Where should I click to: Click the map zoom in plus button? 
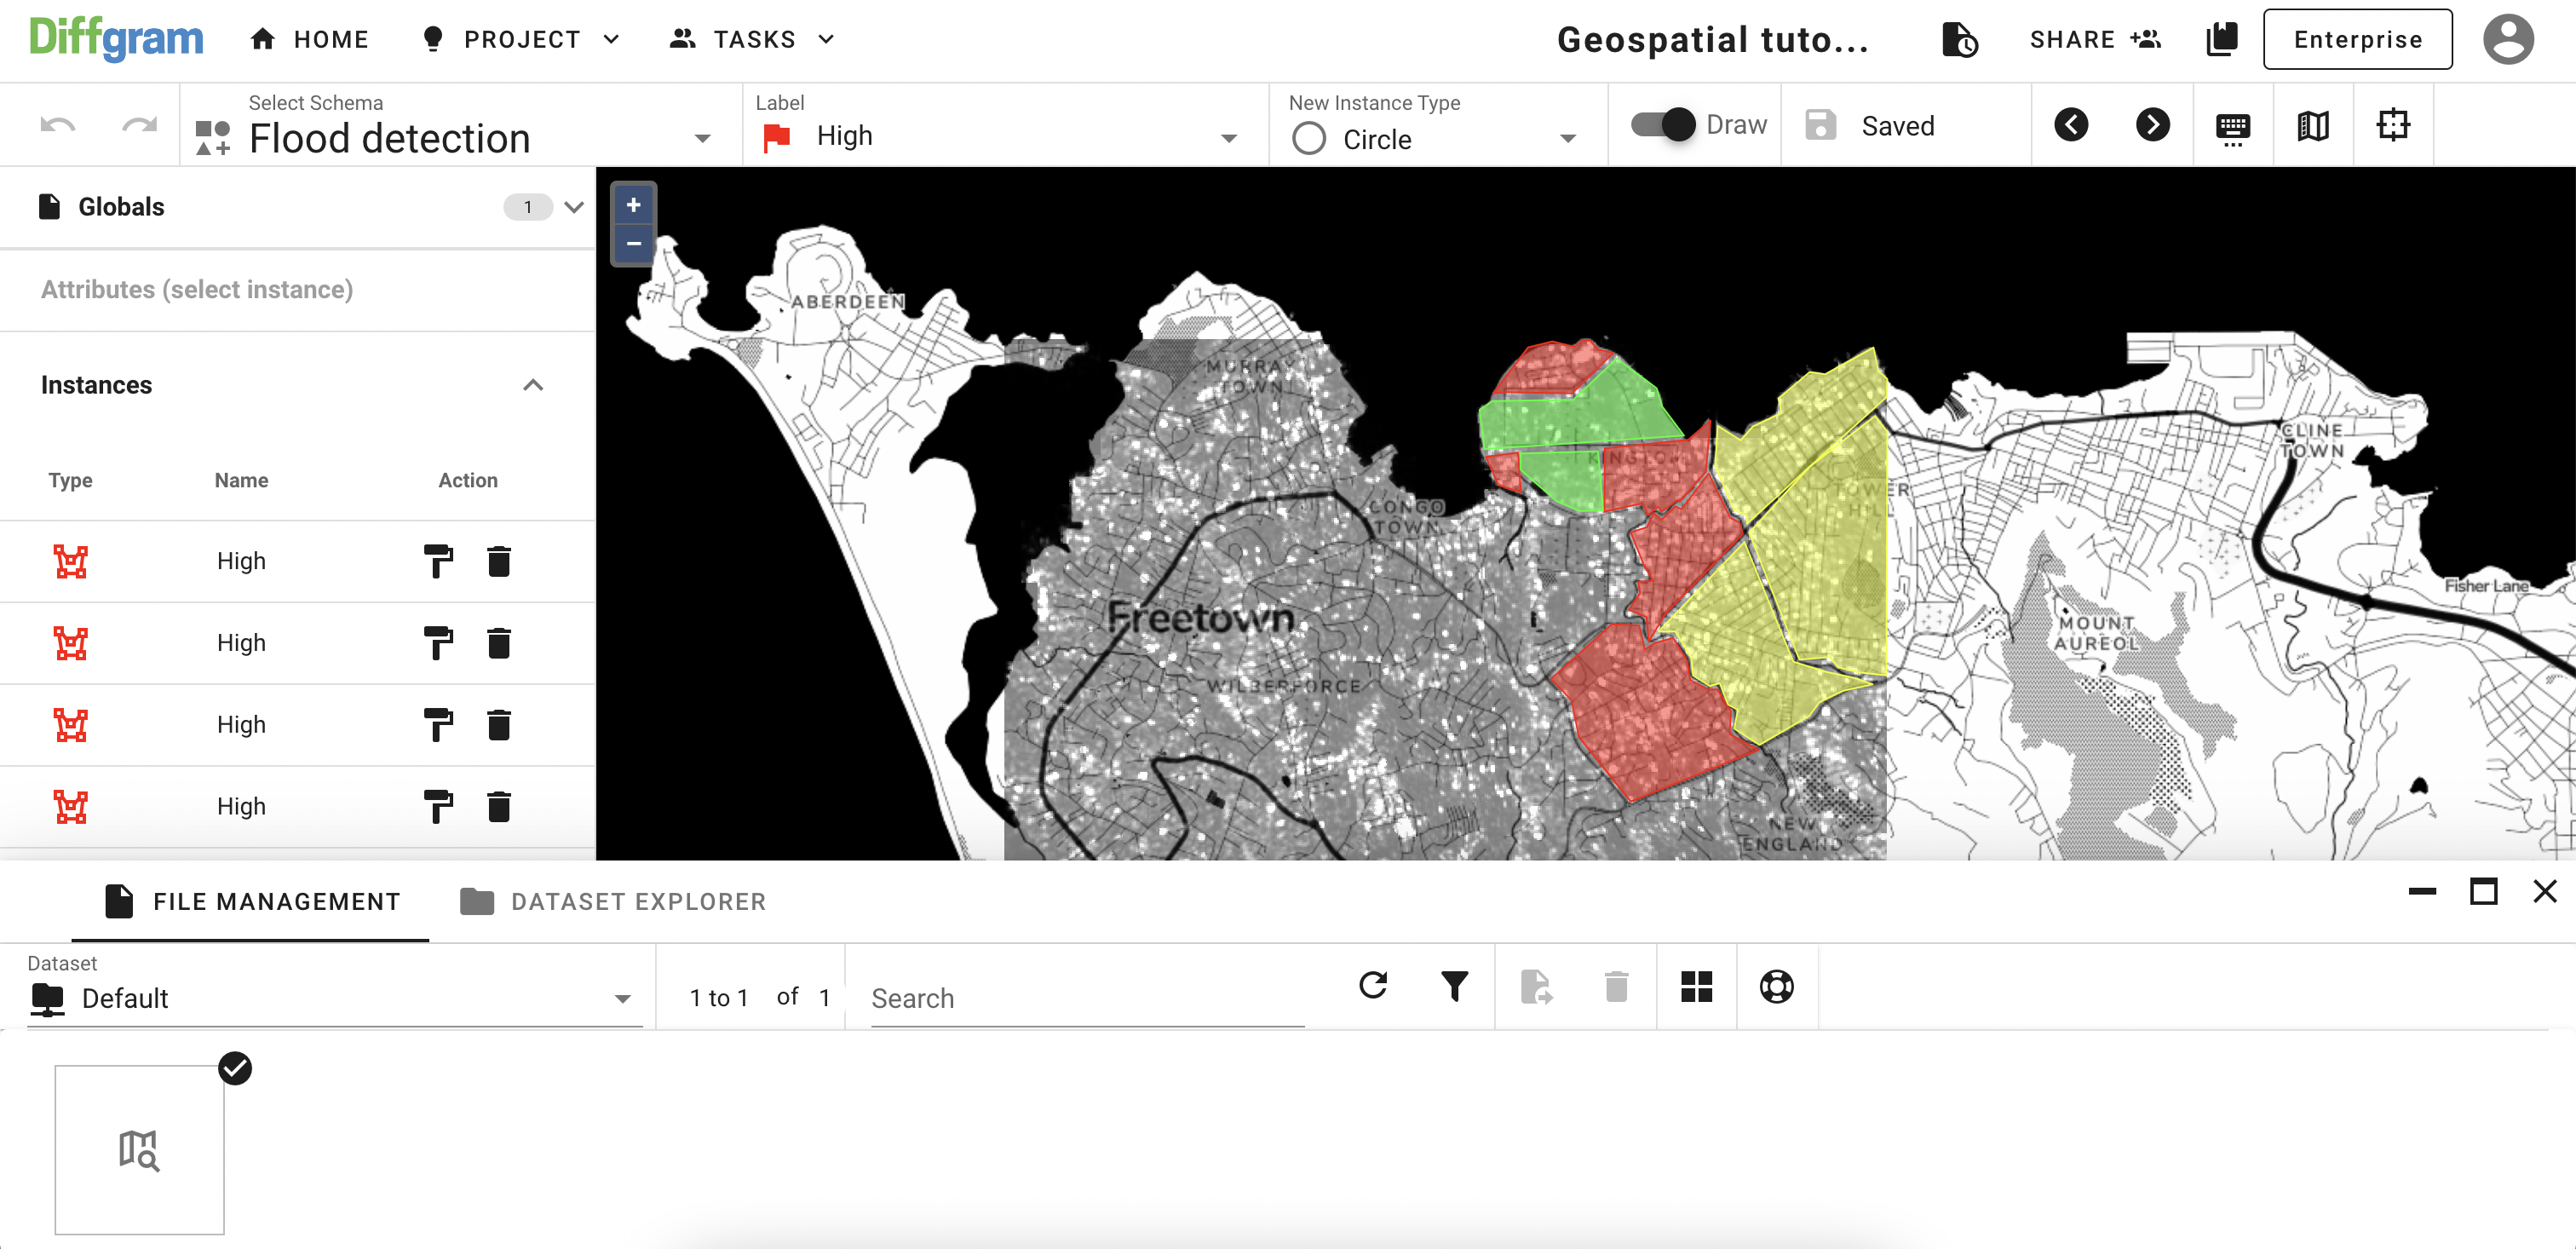coord(633,205)
